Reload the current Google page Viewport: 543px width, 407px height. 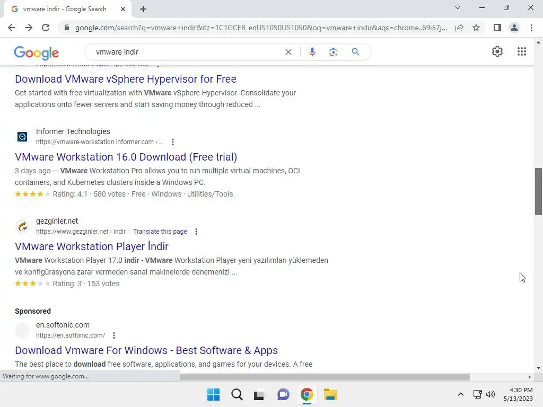[46, 28]
